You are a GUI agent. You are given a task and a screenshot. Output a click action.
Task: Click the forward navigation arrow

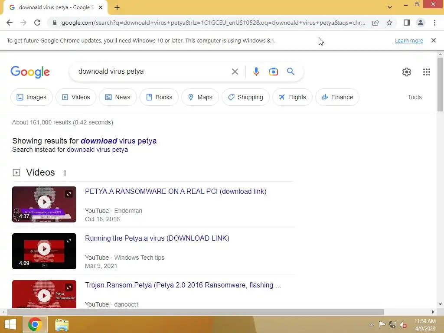click(23, 23)
